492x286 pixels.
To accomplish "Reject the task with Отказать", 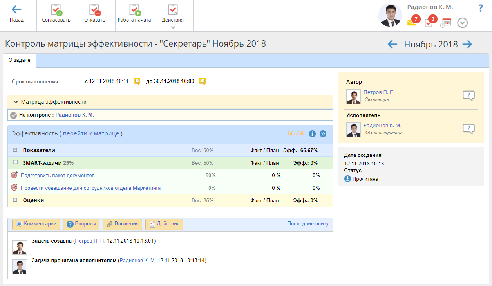I will [x=94, y=14].
